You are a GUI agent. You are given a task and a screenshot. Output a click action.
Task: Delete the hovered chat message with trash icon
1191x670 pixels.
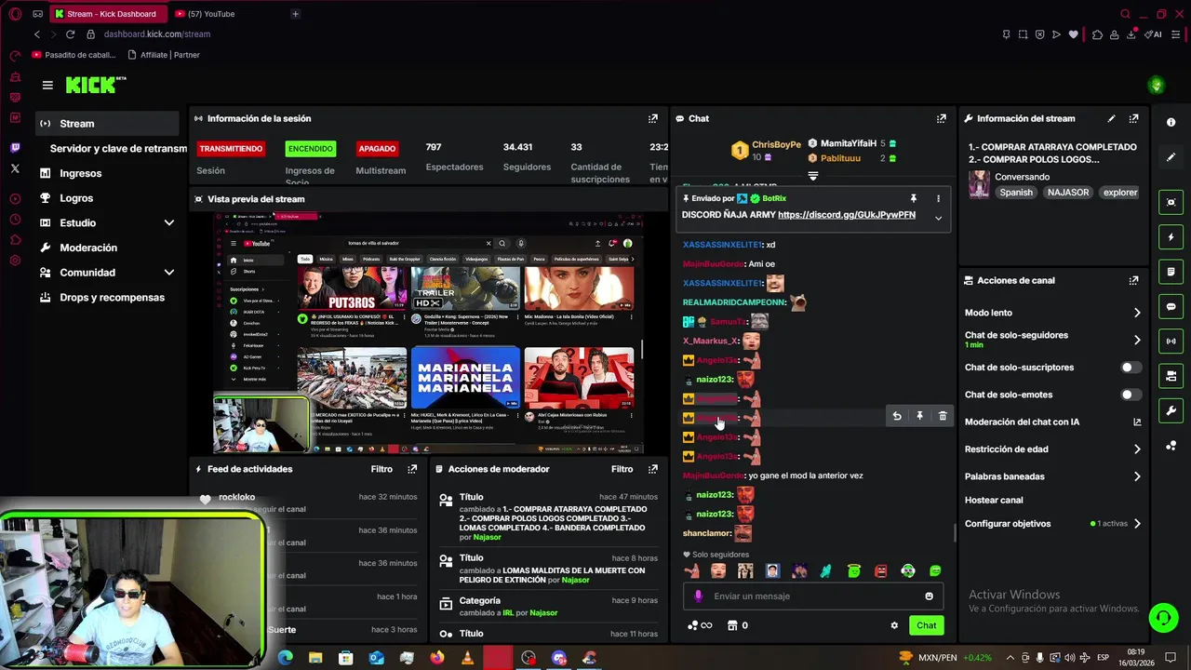click(943, 416)
